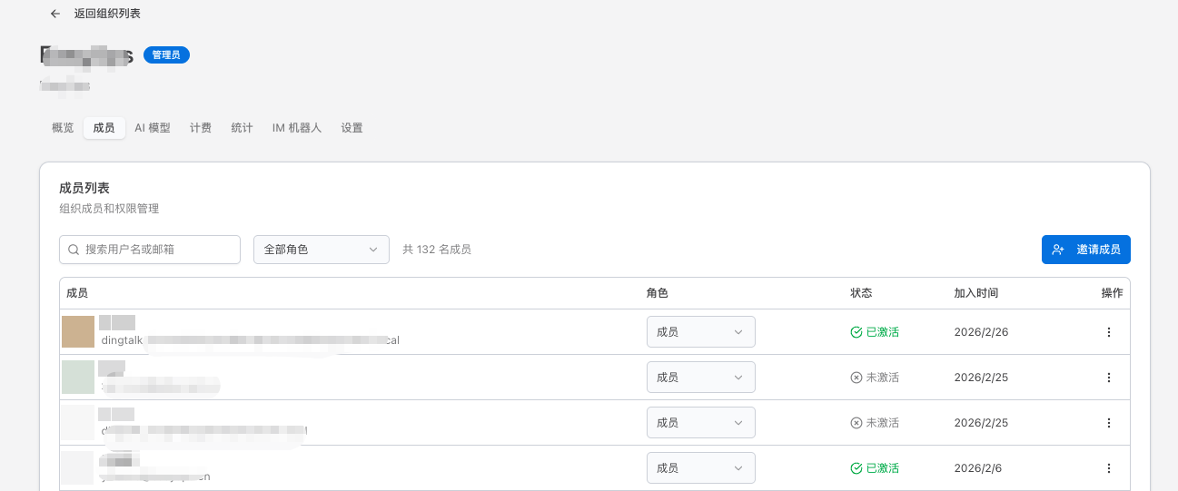Click the join date 2026/2/6
Viewport: 1178px width, 491px height.
pyautogui.click(x=978, y=468)
